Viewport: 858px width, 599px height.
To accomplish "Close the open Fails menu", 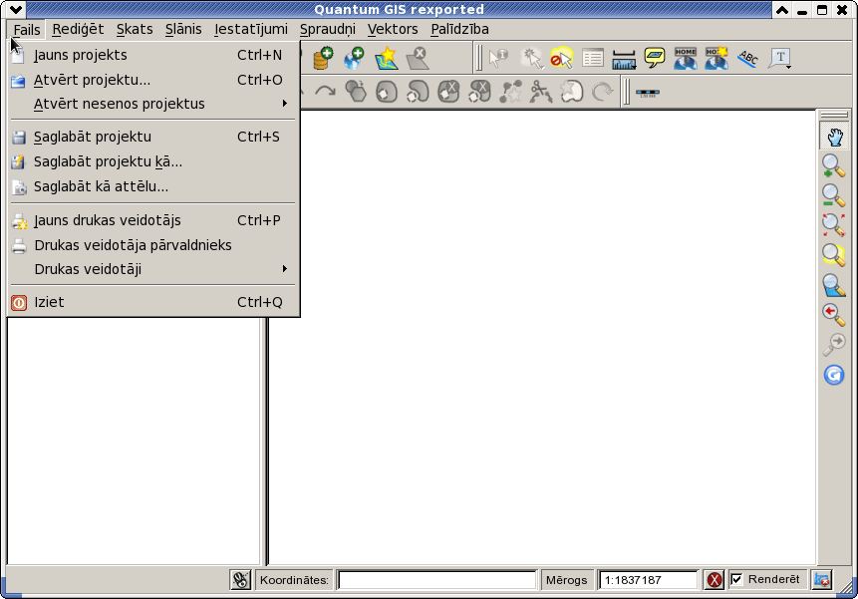I will click(27, 29).
